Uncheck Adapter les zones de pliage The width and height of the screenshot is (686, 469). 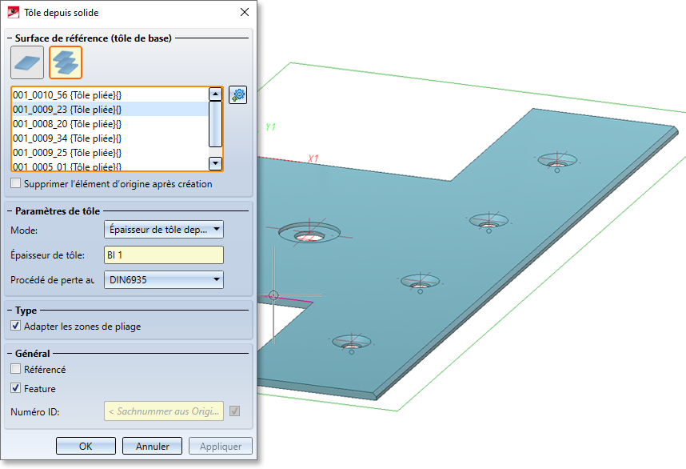(x=16, y=326)
